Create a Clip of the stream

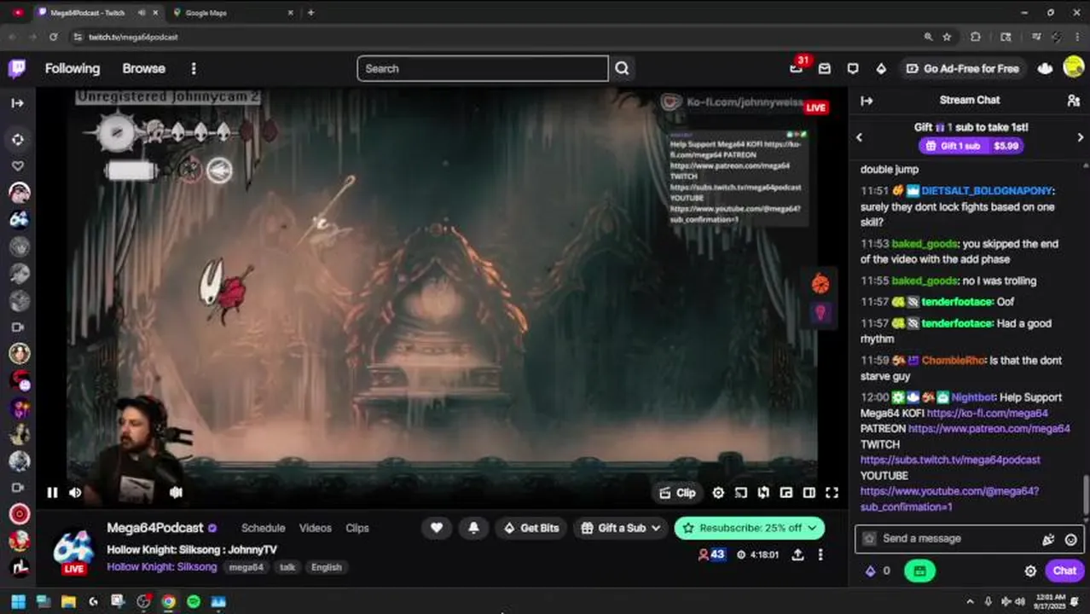[677, 493]
